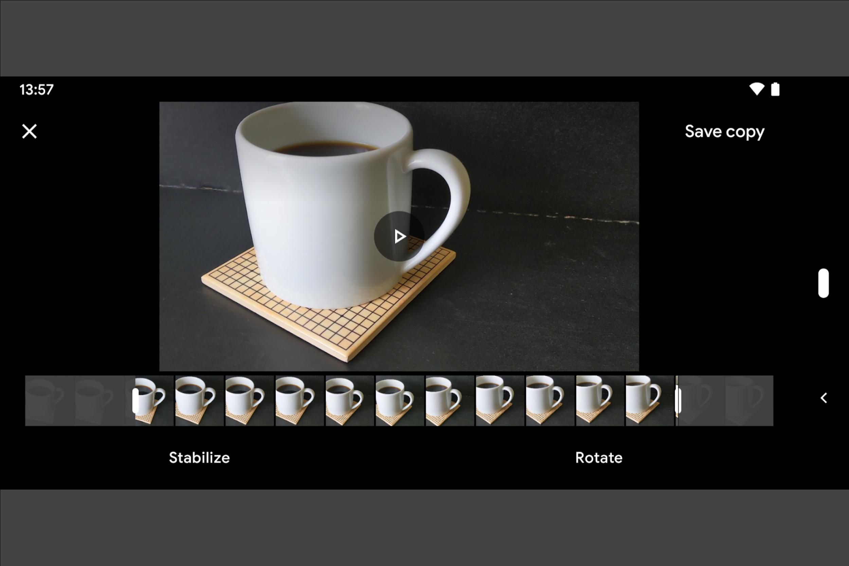The image size is (849, 566).
Task: Save copy of edited video
Action: click(725, 131)
